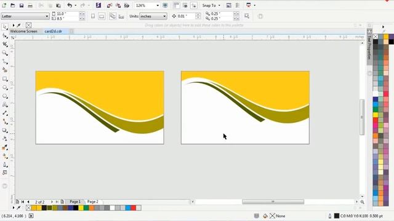Select the Drop Shadow tool
Image resolution: width=394 pixels, height=221 pixels.
[x=4, y=130]
